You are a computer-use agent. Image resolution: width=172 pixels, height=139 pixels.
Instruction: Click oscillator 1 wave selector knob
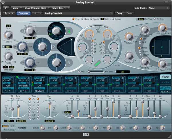pos(56,31)
